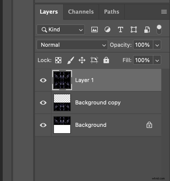Filter for type layers icon
Image resolution: width=170 pixels, height=181 pixels.
click(x=121, y=30)
